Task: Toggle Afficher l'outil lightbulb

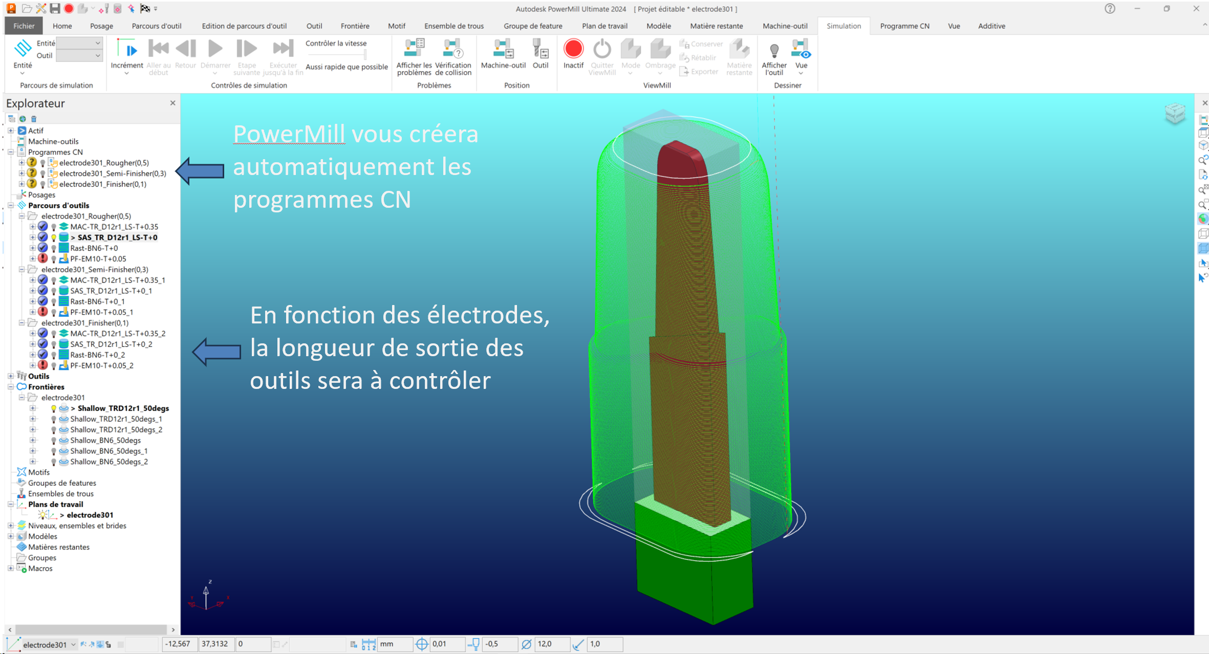Action: [x=774, y=57]
